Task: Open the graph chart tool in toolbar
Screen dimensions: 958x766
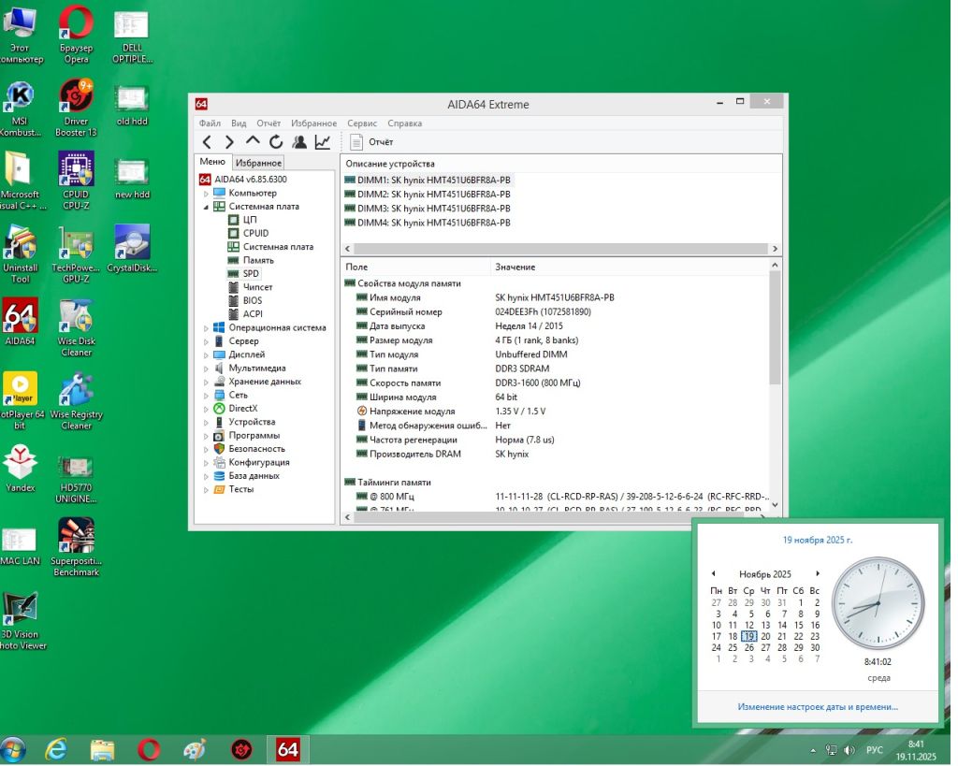Action: point(323,142)
